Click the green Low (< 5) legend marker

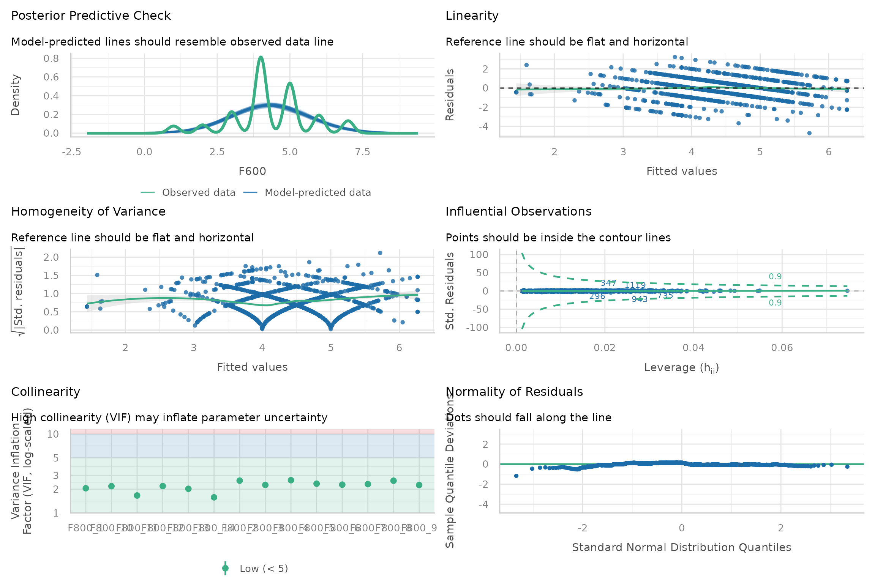click(225, 568)
